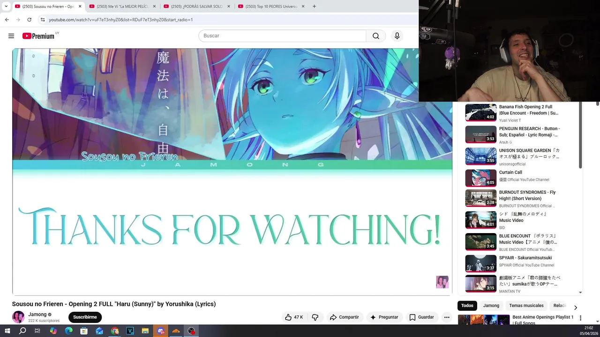Click the Compartir share button
600x337 pixels.
344,317
